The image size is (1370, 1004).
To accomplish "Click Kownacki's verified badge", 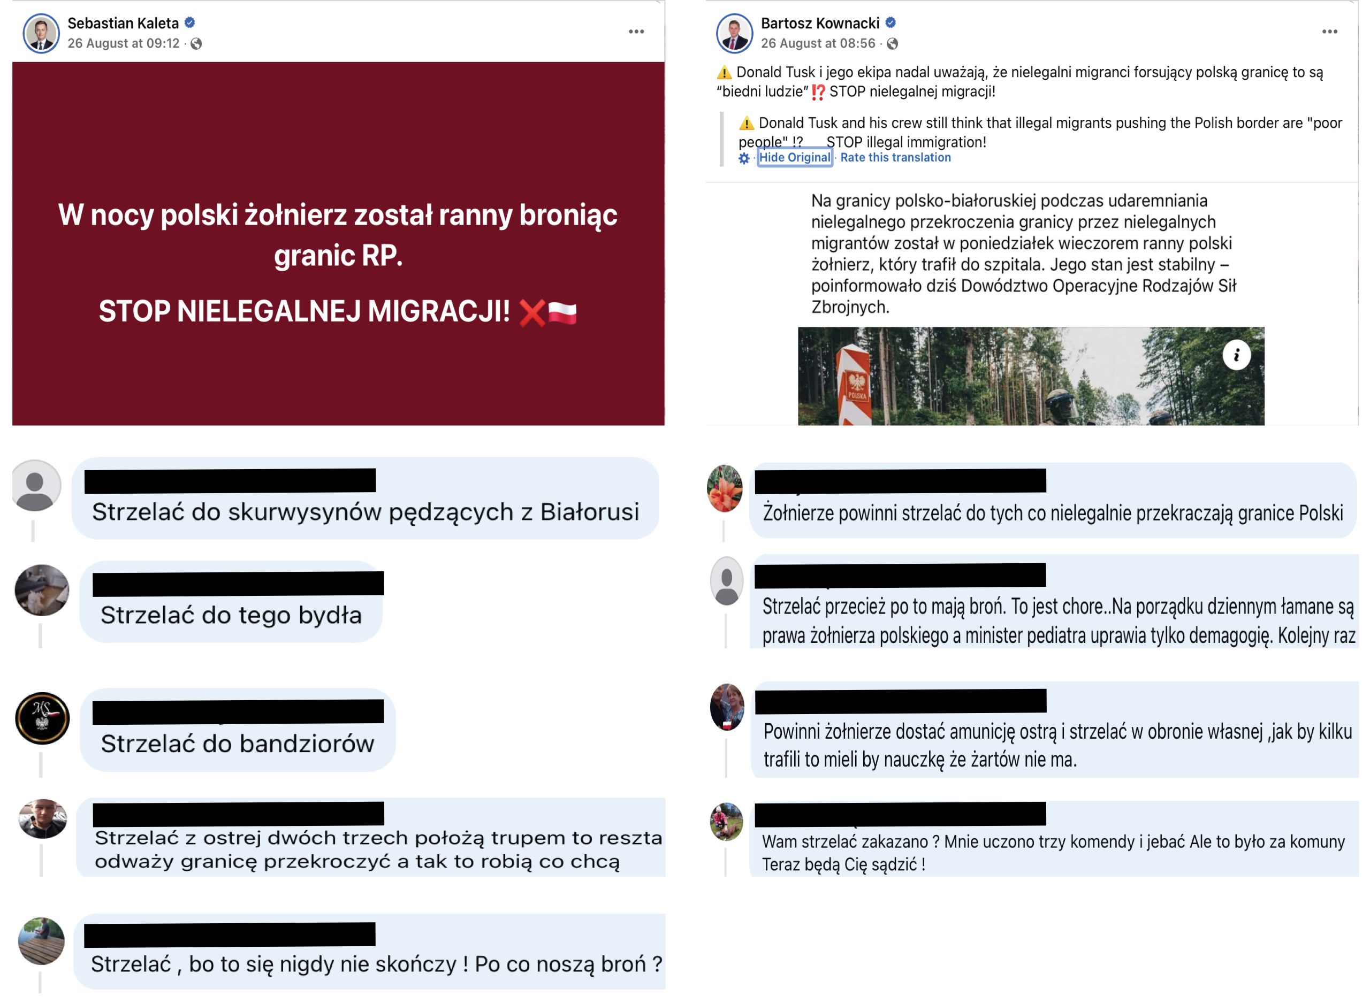I will click(889, 22).
